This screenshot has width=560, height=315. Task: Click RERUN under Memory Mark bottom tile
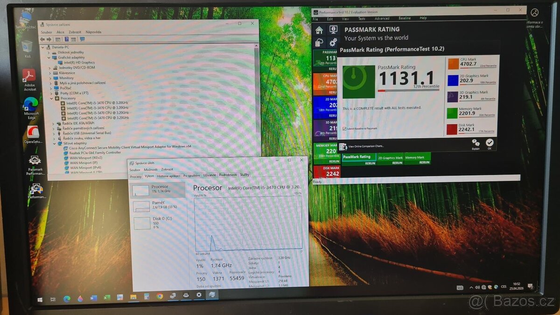[424, 162]
